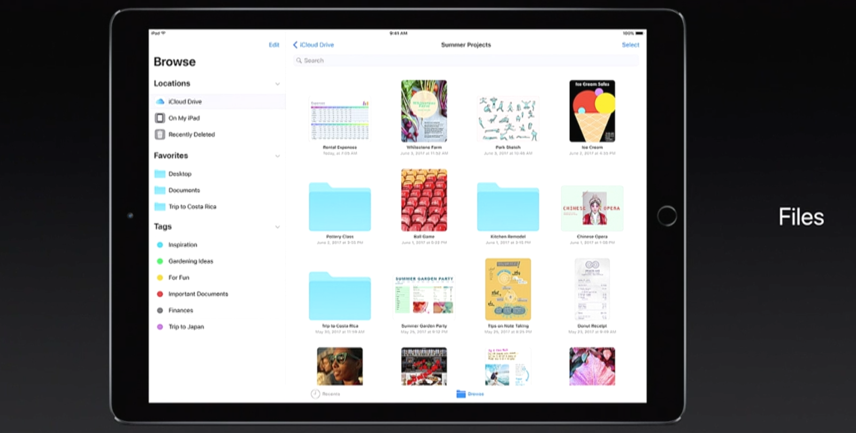Image resolution: width=856 pixels, height=433 pixels.
Task: Open the Kitchen Remodel folder
Action: tap(508, 207)
